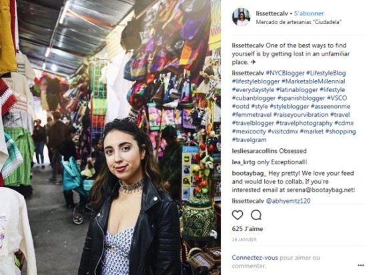367x275 pixels.
Task: View who liked via 625 J'aime
Action: [x=248, y=229]
